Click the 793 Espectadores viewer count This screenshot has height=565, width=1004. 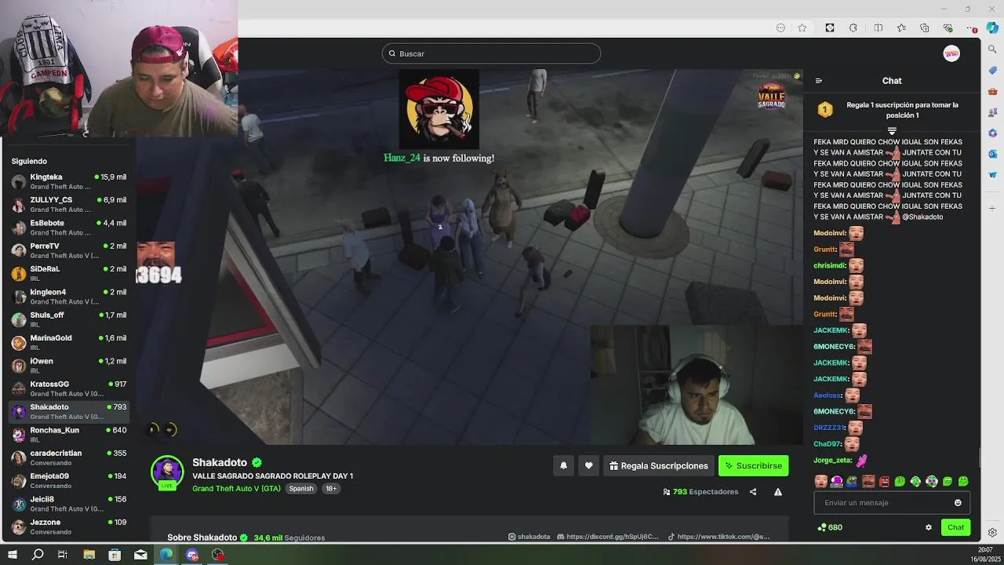(700, 492)
